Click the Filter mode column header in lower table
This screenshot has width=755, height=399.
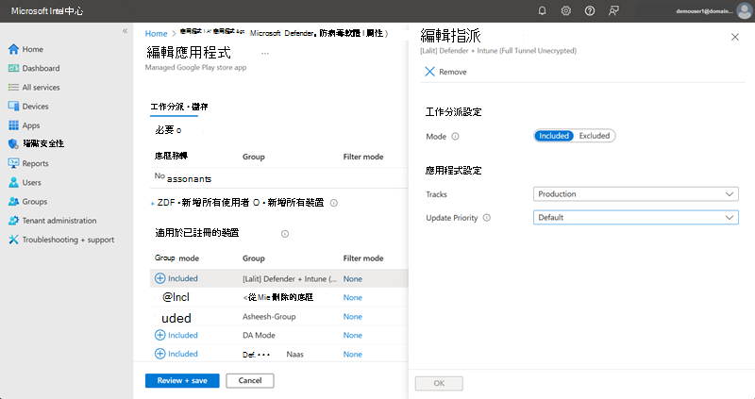tap(363, 258)
